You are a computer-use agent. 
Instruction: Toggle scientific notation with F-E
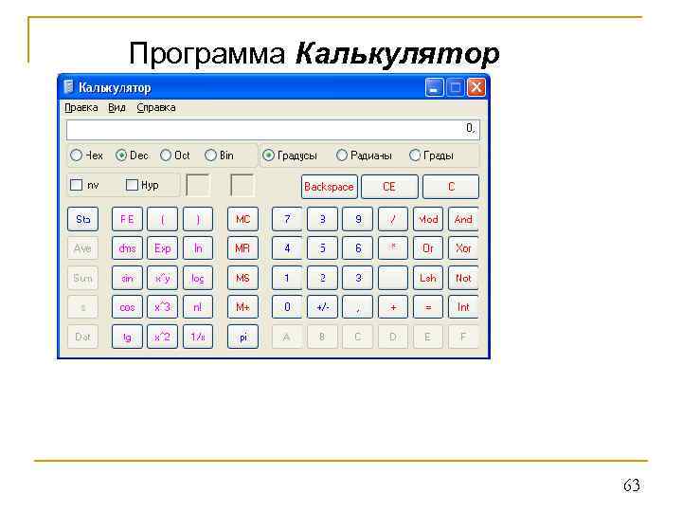pyautogui.click(x=127, y=219)
